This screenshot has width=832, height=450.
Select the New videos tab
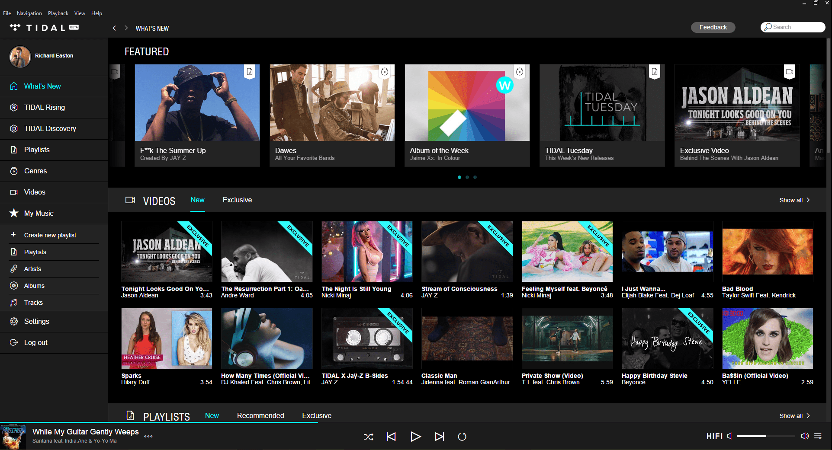pos(198,200)
